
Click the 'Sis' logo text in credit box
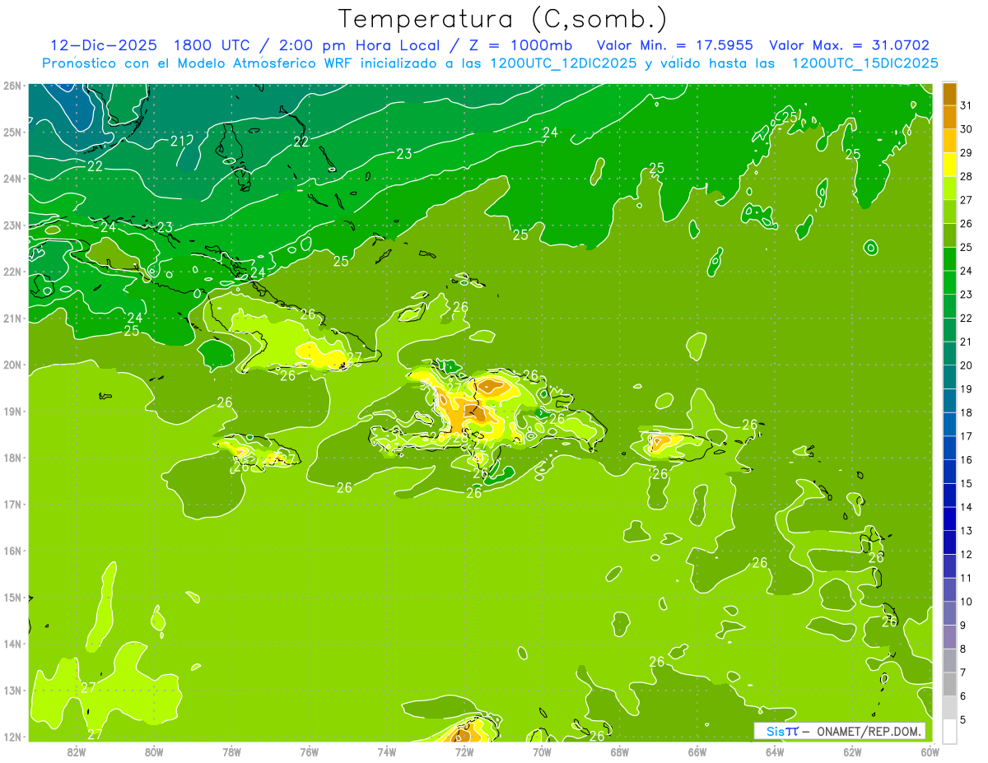point(775,731)
